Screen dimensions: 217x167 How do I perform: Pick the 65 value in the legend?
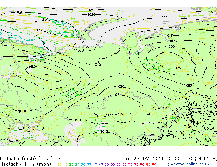tap(124, 164)
